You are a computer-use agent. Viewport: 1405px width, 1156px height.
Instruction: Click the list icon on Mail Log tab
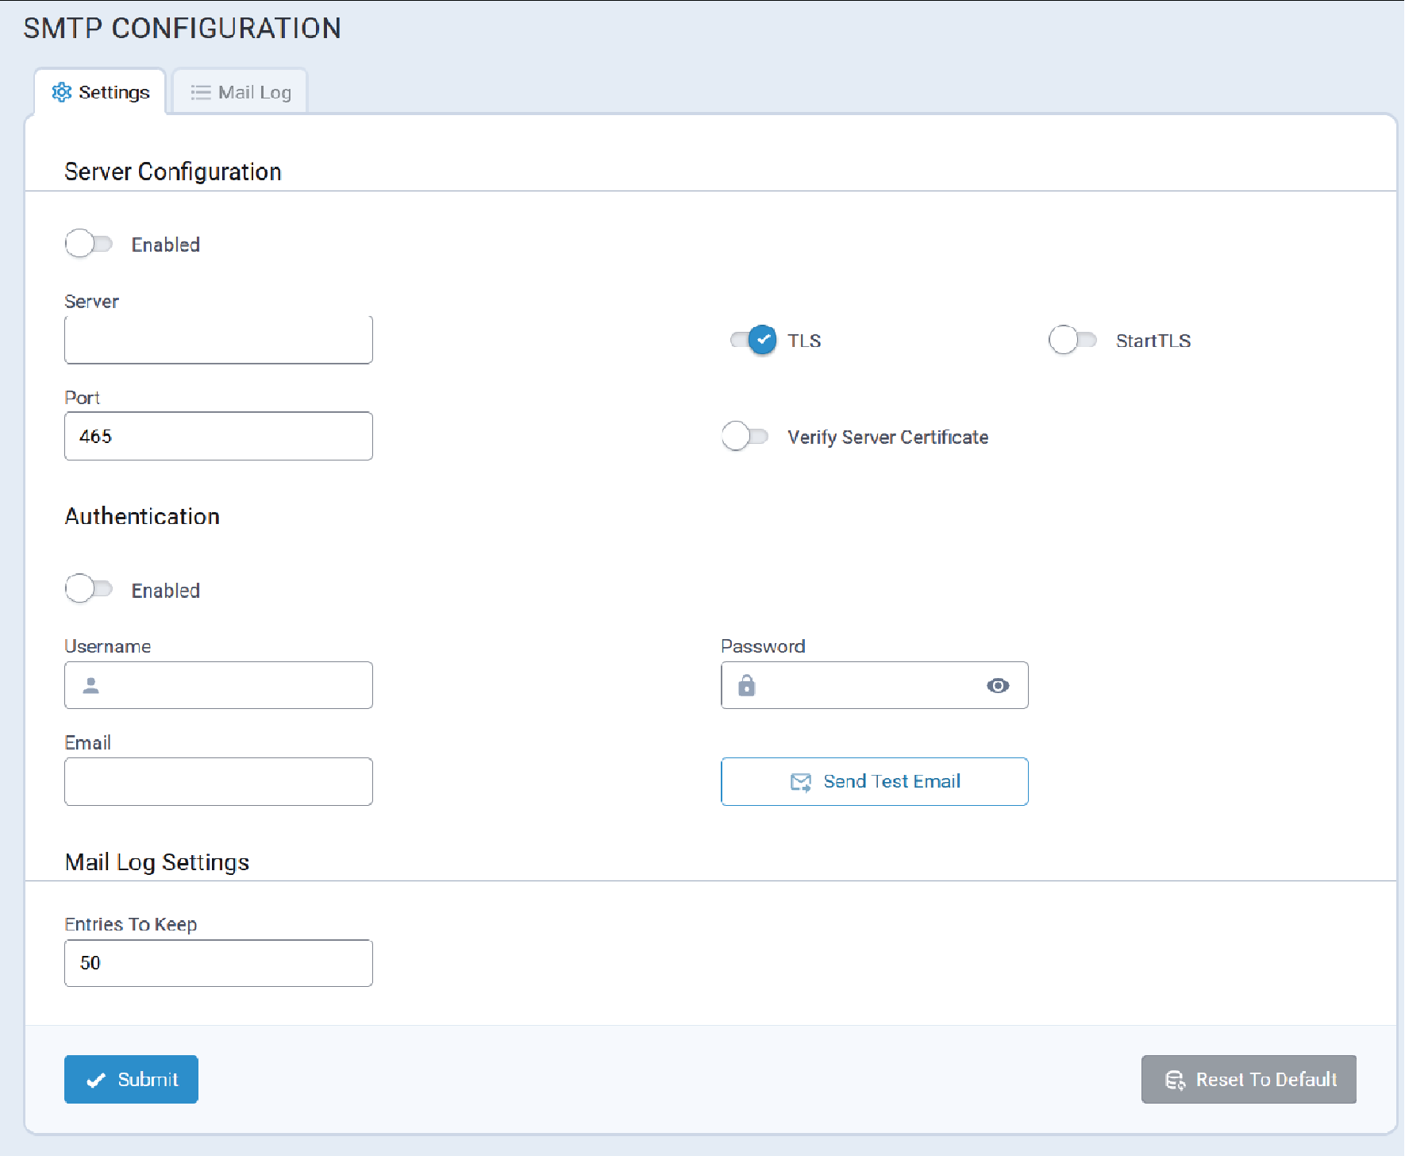point(200,93)
